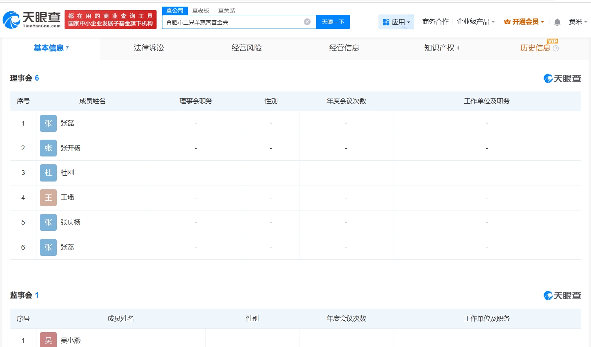Select the 查关系 search mode tab
This screenshot has height=347, width=591.
[x=227, y=11]
